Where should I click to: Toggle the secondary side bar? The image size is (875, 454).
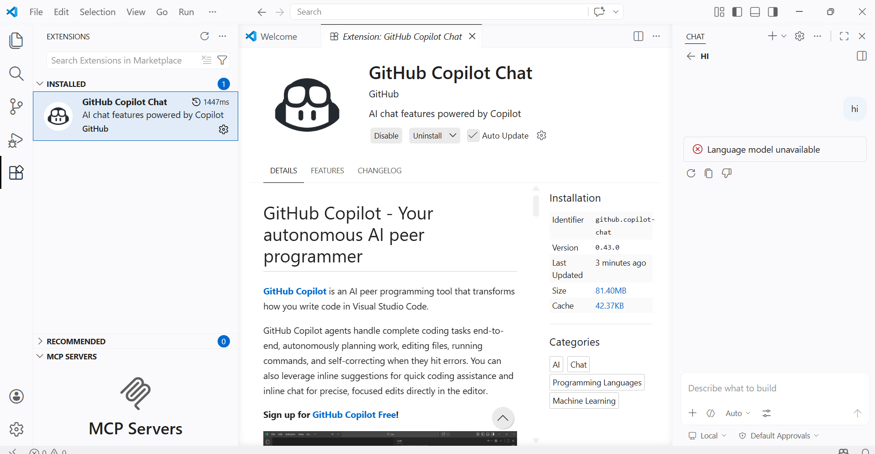tap(773, 12)
